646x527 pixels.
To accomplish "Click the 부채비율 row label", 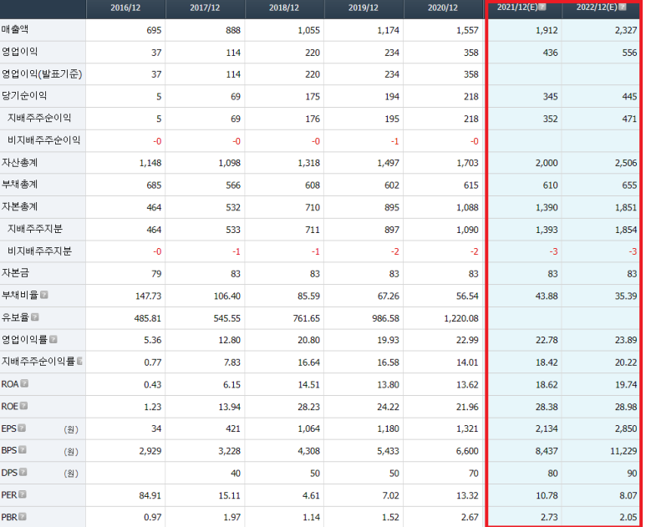I will [x=20, y=295].
